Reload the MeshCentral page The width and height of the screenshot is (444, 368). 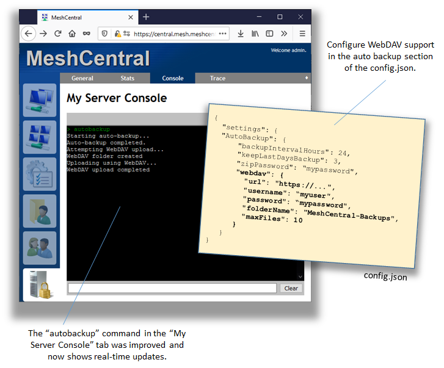click(x=58, y=34)
